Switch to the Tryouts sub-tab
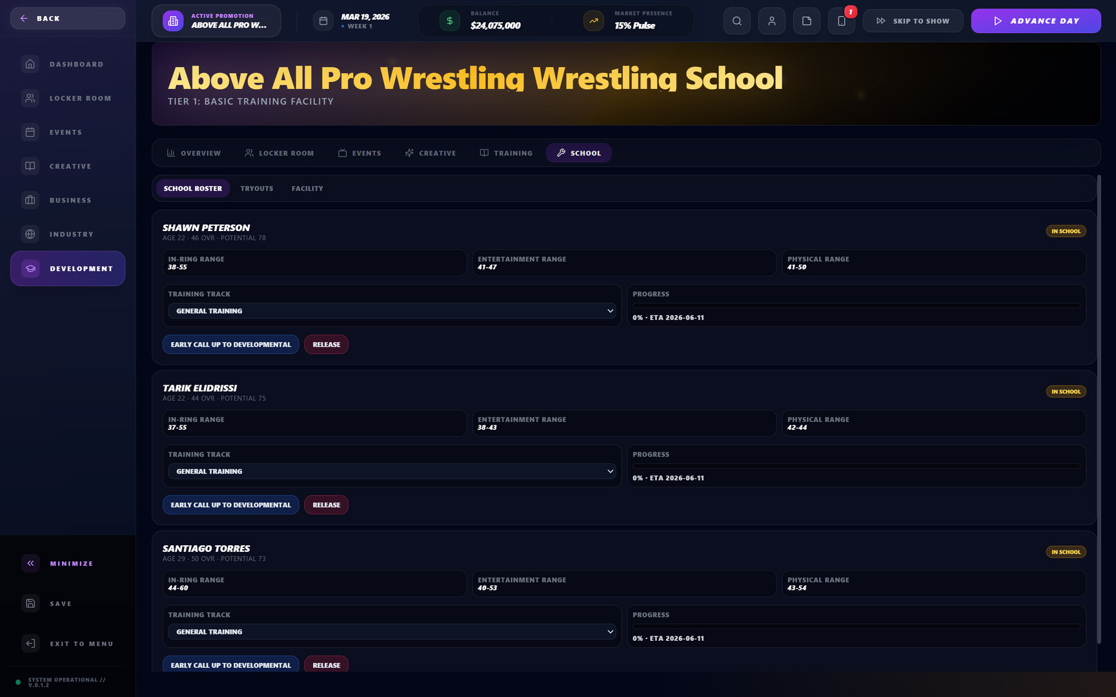This screenshot has width=1116, height=697. tap(256, 188)
